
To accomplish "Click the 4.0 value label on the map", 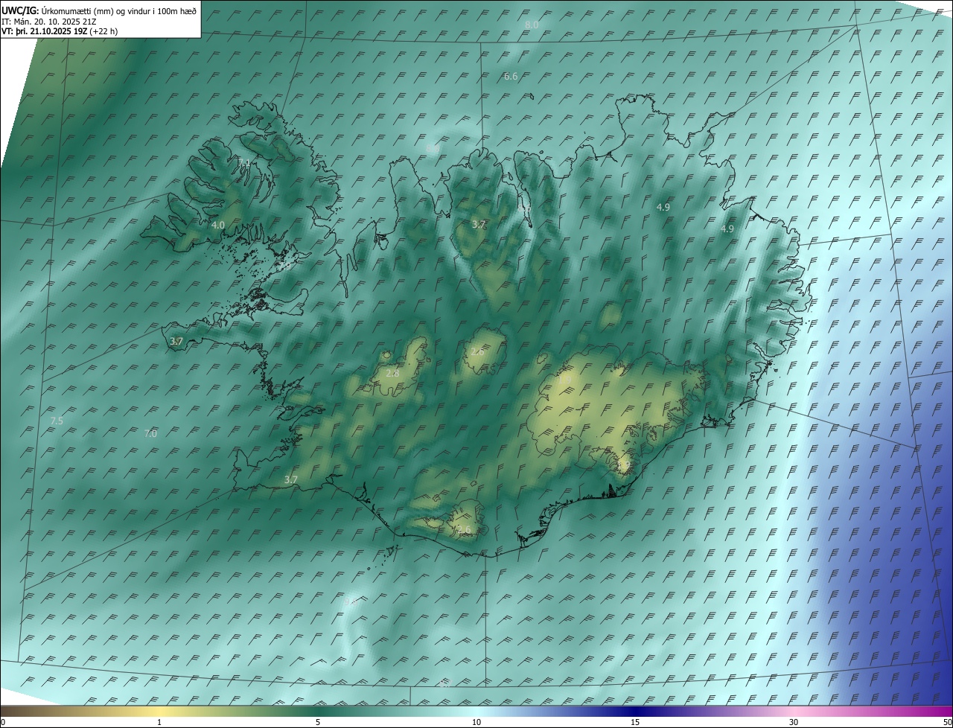I will point(218,225).
